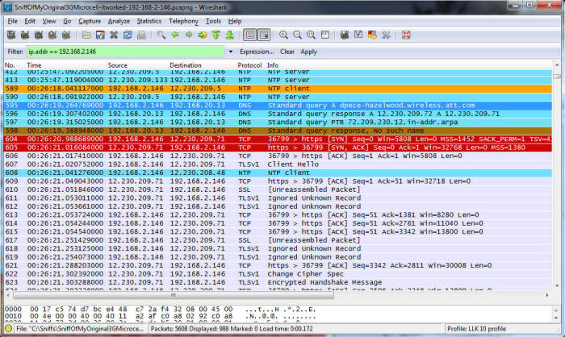Screen dimensions: 565x337
Task: Sort by the Protocol column header
Action: 249,65
